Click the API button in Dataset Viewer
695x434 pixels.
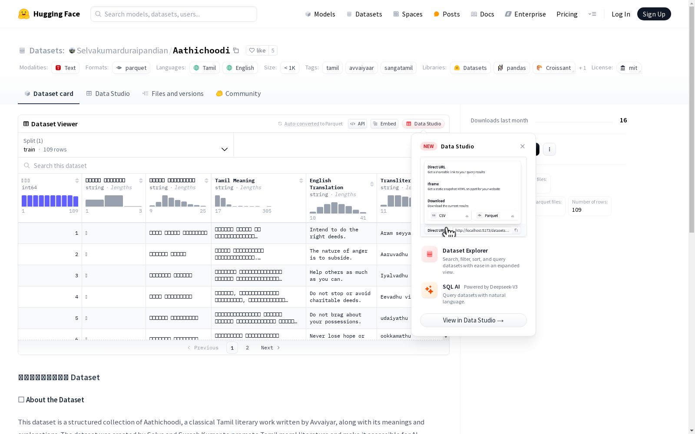point(357,124)
